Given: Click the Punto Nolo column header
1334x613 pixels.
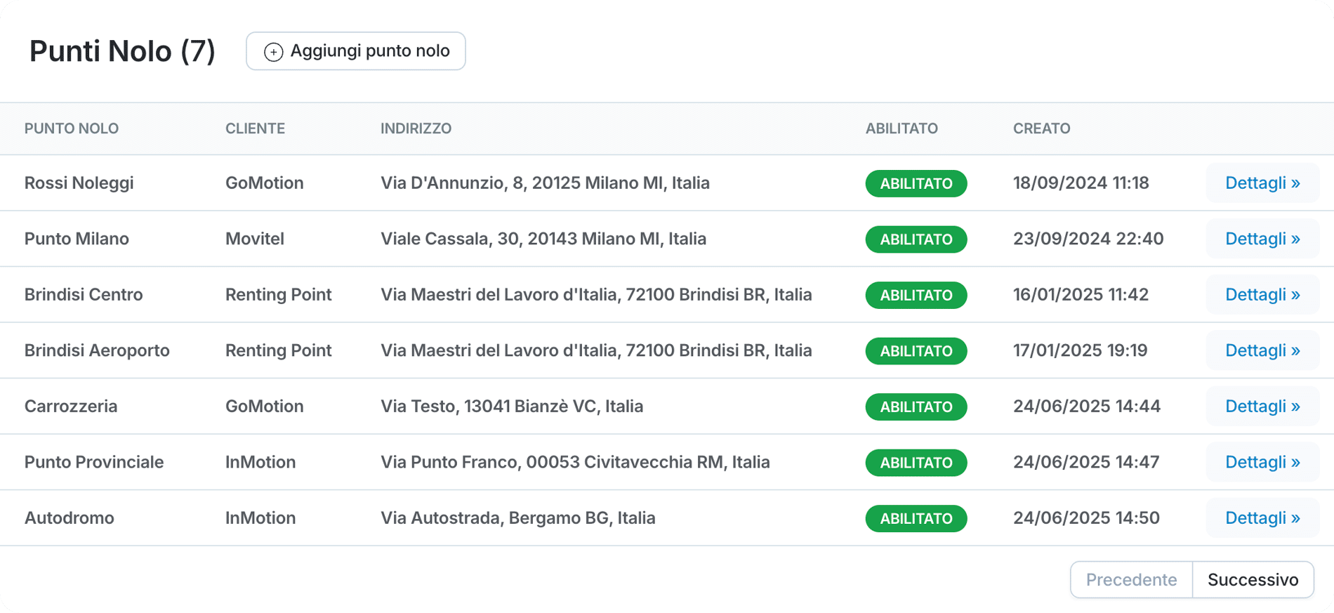Looking at the screenshot, I should click(x=72, y=128).
